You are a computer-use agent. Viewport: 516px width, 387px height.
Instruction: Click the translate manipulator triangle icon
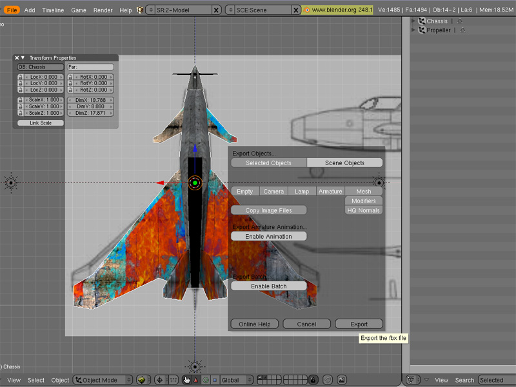pyautogui.click(x=195, y=380)
